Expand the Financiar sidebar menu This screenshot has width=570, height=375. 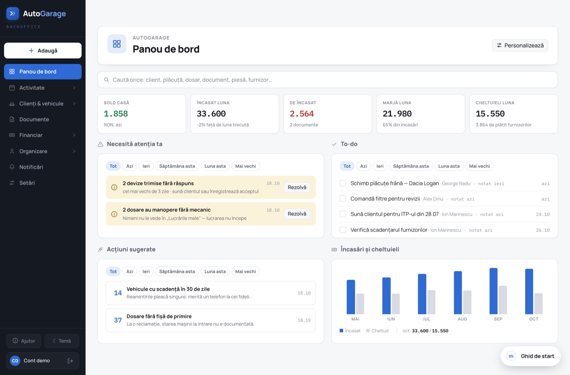tap(43, 135)
